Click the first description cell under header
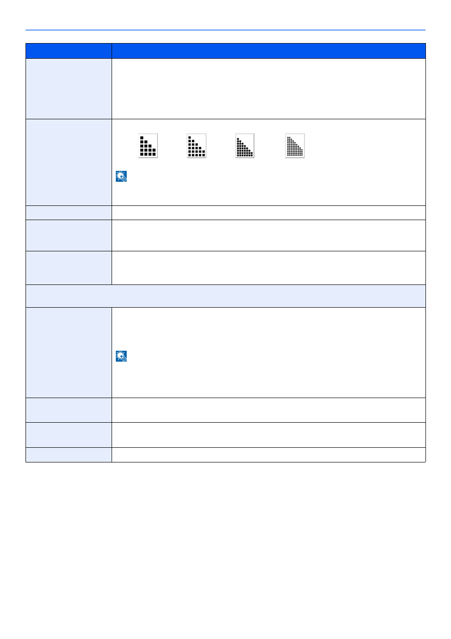This screenshot has height=639, width=451. tap(269, 89)
